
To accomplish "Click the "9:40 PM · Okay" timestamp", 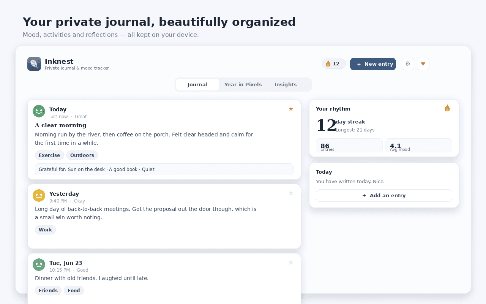I will [x=67, y=201].
